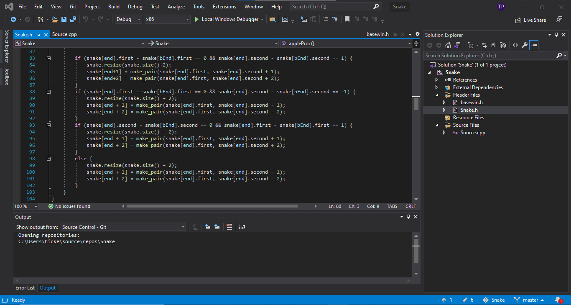Click Sync with Active Document icon
Viewport: 571px width, 305px height.
[484, 45]
